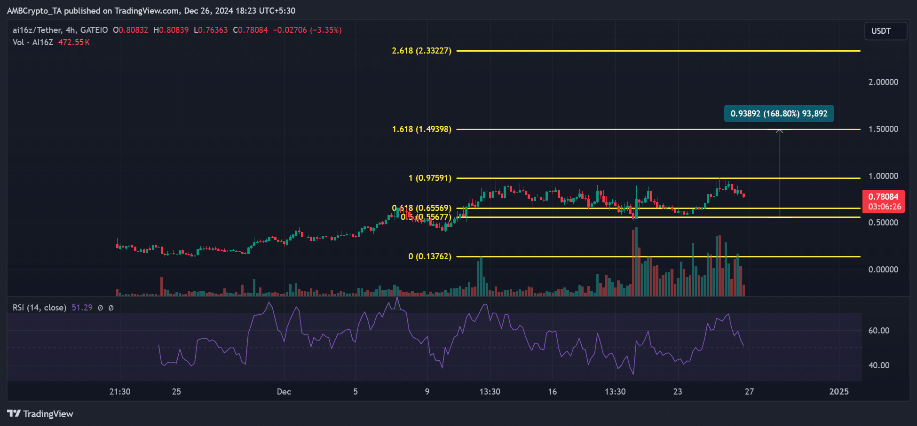Click the 9 date label on time axis

(427, 392)
